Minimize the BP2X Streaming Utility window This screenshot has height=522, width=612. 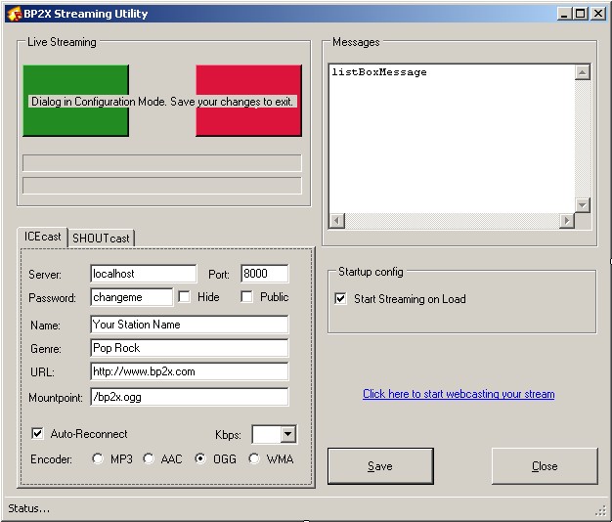(564, 14)
